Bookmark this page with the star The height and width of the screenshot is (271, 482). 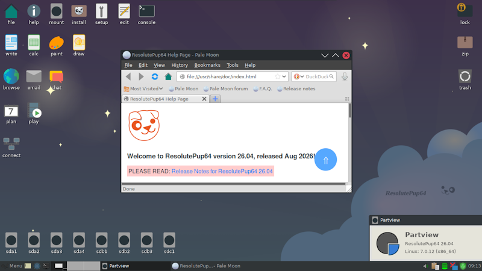278,76
